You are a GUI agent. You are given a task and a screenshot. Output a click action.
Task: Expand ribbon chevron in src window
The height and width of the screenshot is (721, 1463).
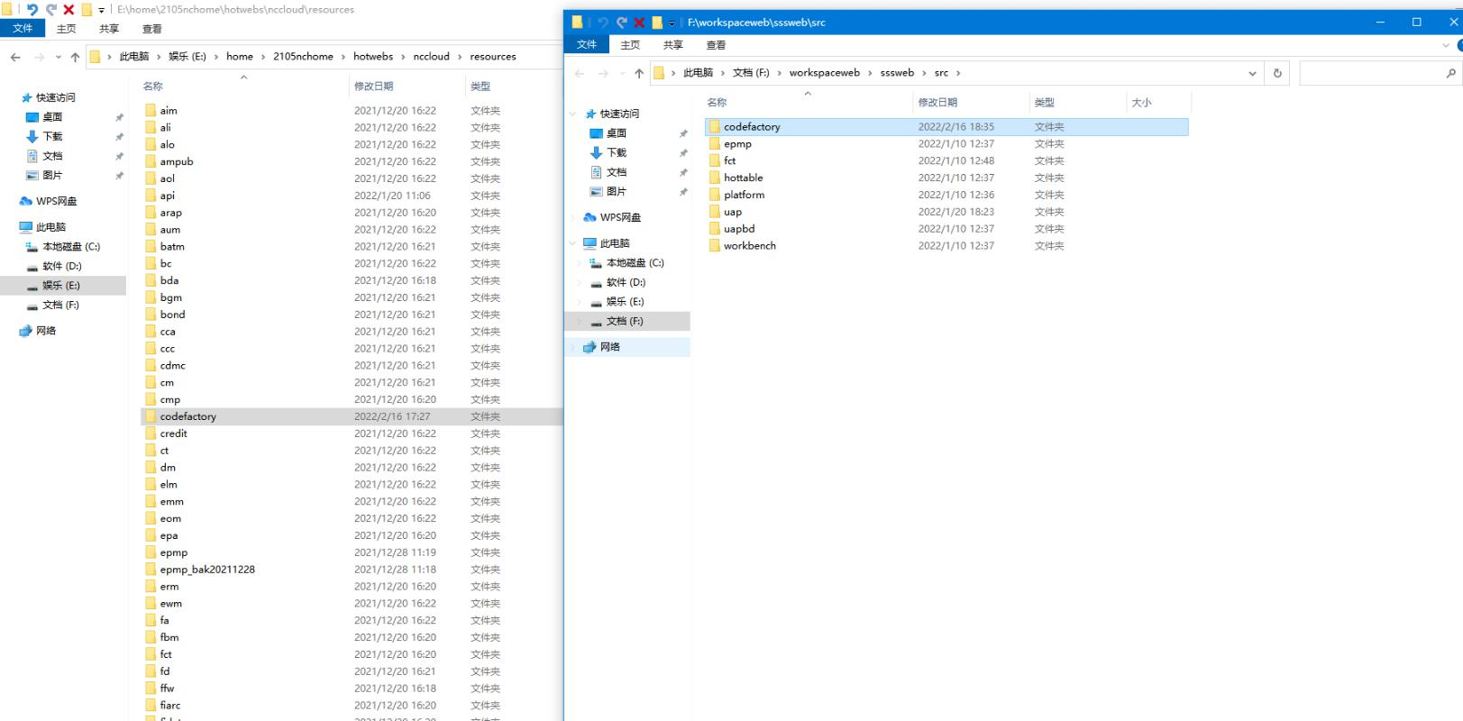click(1446, 45)
